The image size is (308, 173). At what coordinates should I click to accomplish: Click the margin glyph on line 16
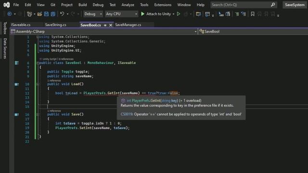(16, 114)
